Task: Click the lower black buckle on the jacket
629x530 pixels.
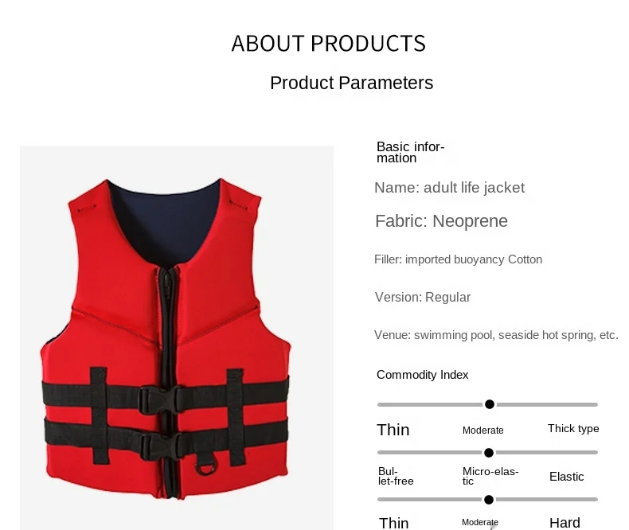Action: tap(162, 446)
